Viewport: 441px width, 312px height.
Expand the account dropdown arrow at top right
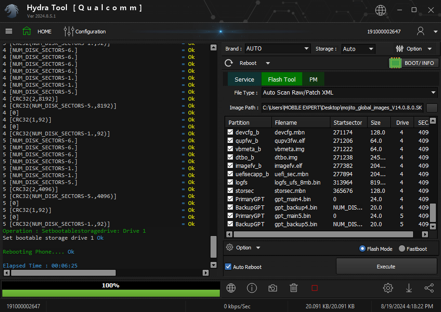[x=436, y=32]
